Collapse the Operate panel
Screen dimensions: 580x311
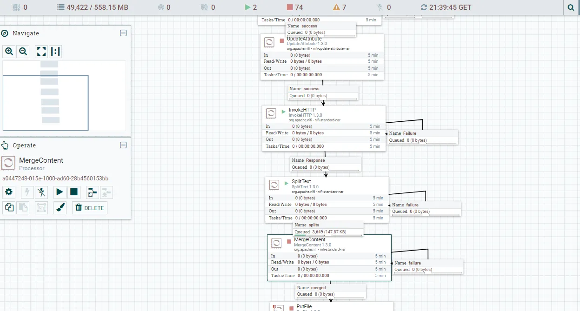point(123,145)
